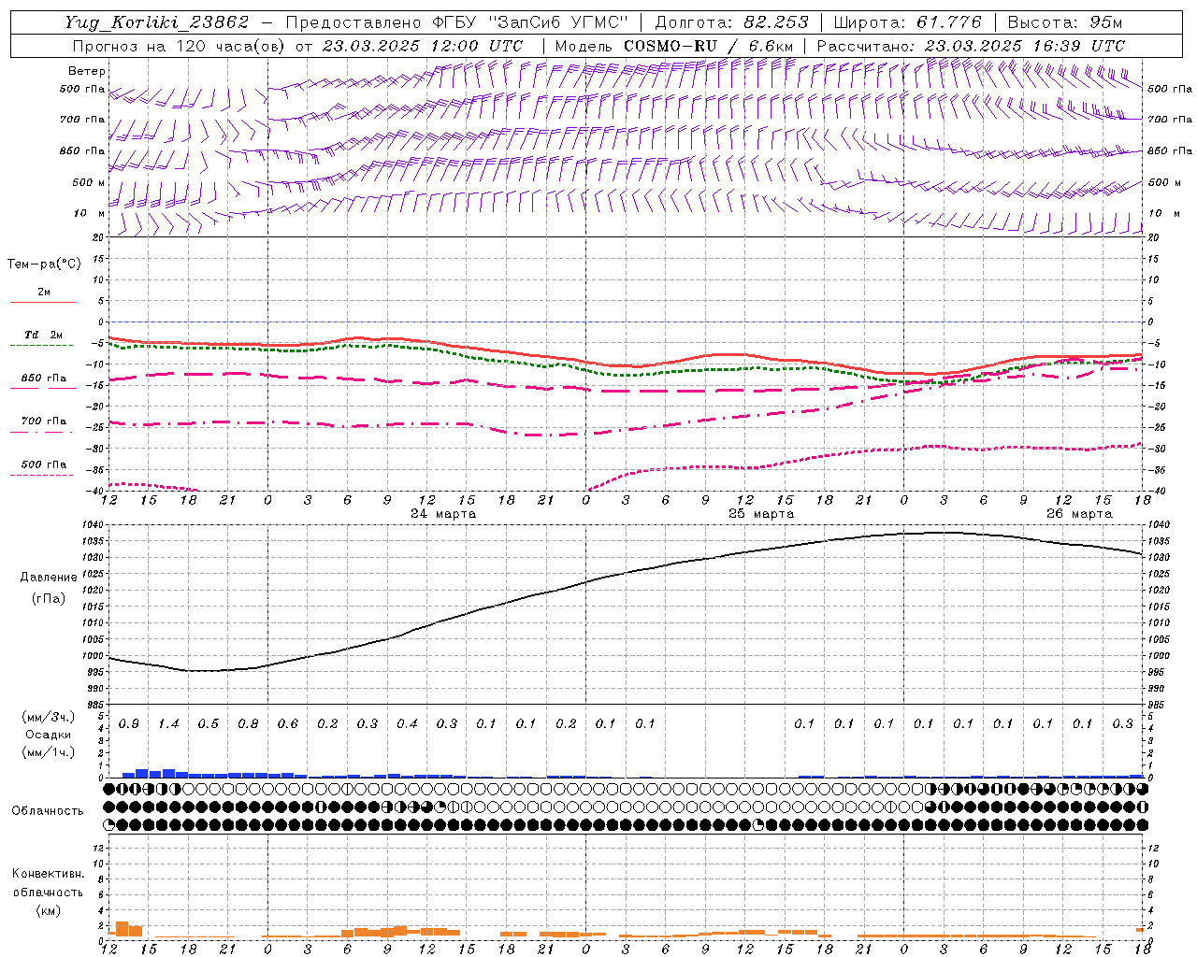Click the 24 марта date label
The image size is (1197, 957).
click(x=443, y=514)
